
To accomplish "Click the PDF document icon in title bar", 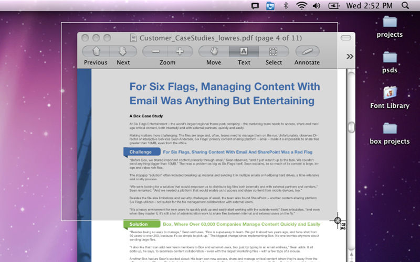I will click(x=133, y=38).
